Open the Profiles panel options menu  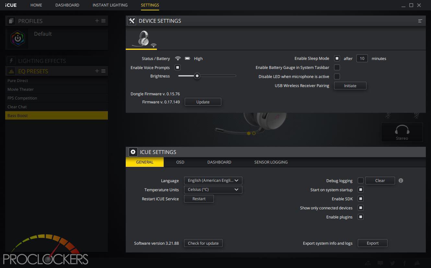pos(103,21)
